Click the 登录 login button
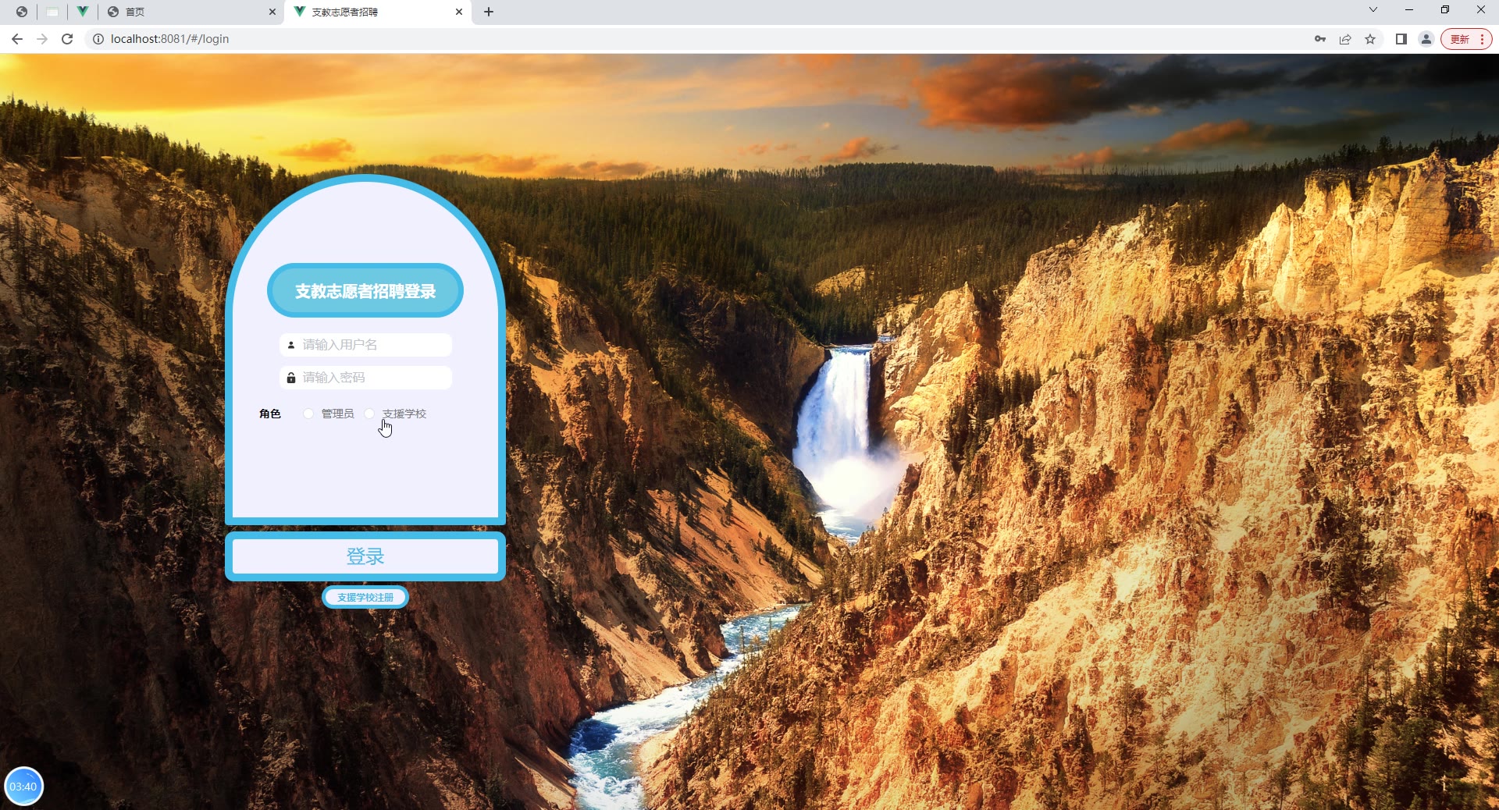 pyautogui.click(x=365, y=556)
